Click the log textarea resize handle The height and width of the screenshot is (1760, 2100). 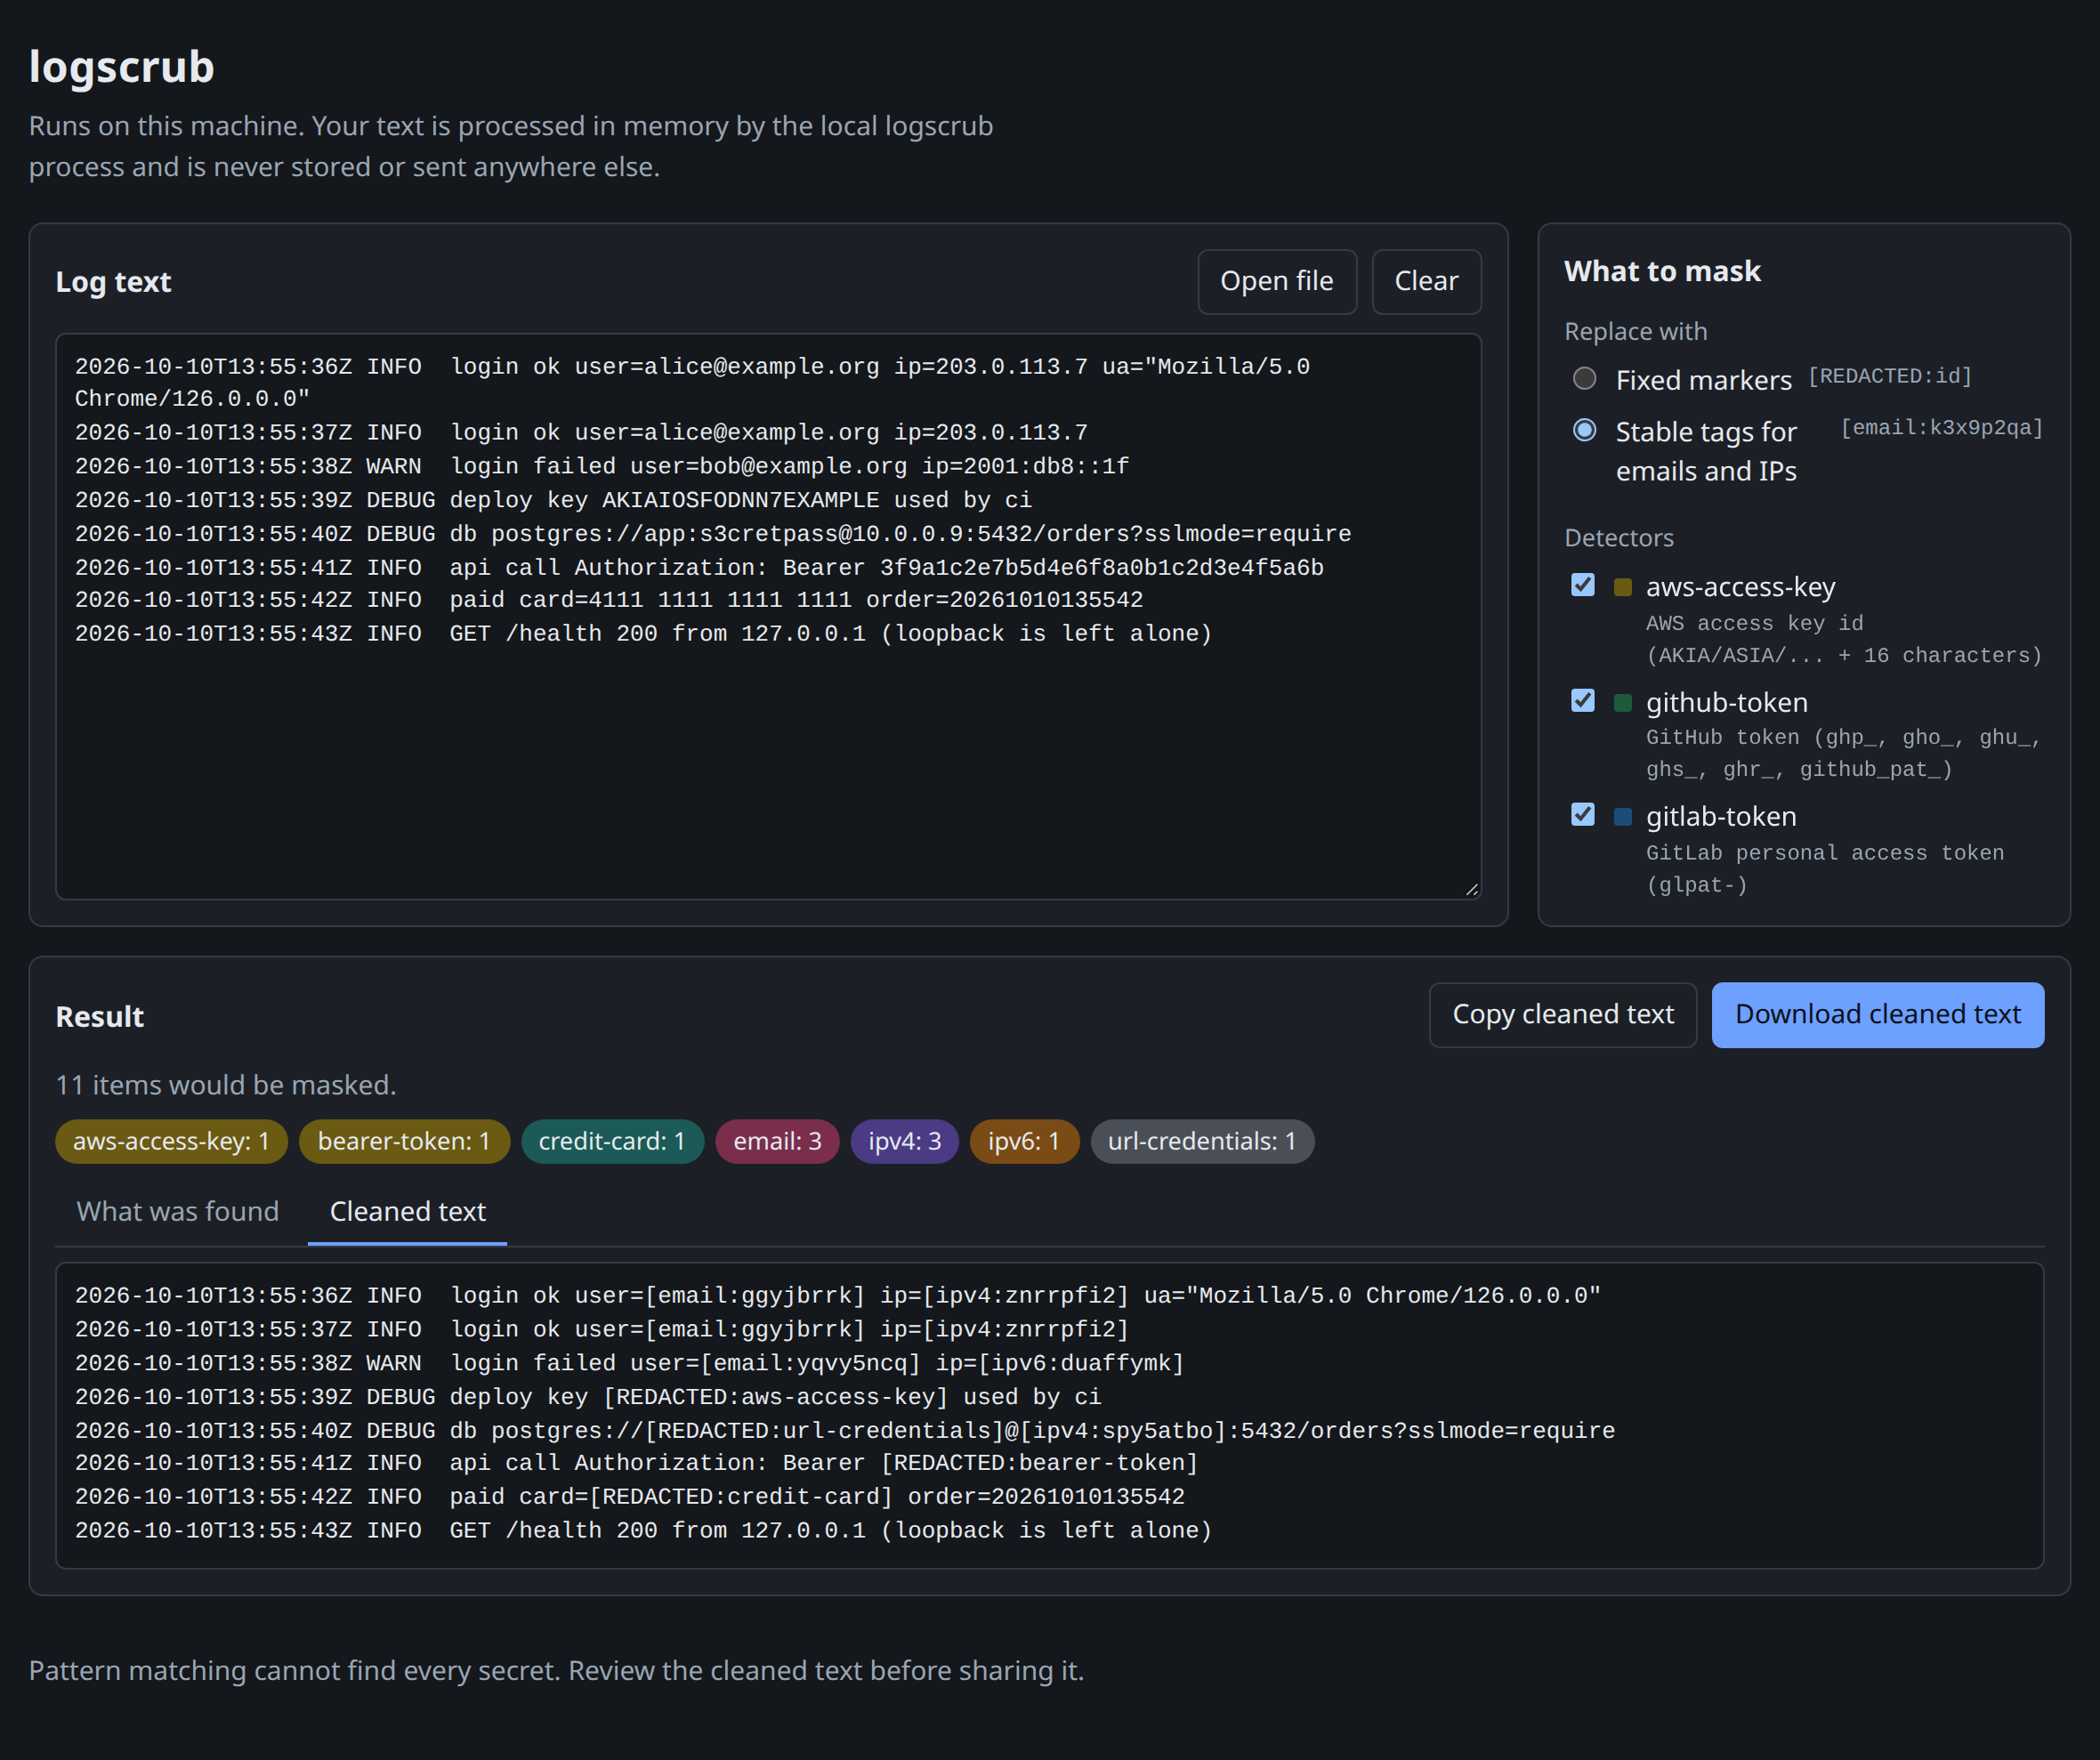[x=1472, y=890]
